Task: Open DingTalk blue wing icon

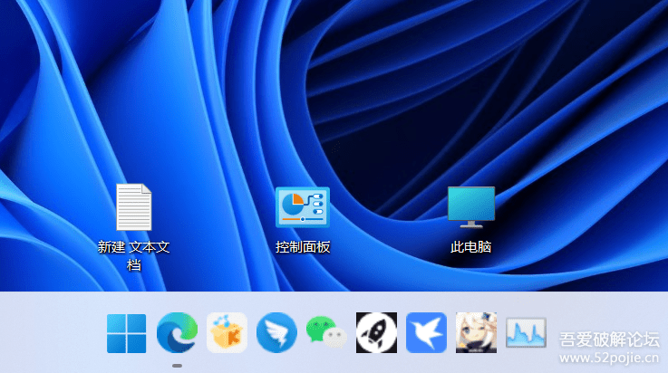Action: click(276, 332)
